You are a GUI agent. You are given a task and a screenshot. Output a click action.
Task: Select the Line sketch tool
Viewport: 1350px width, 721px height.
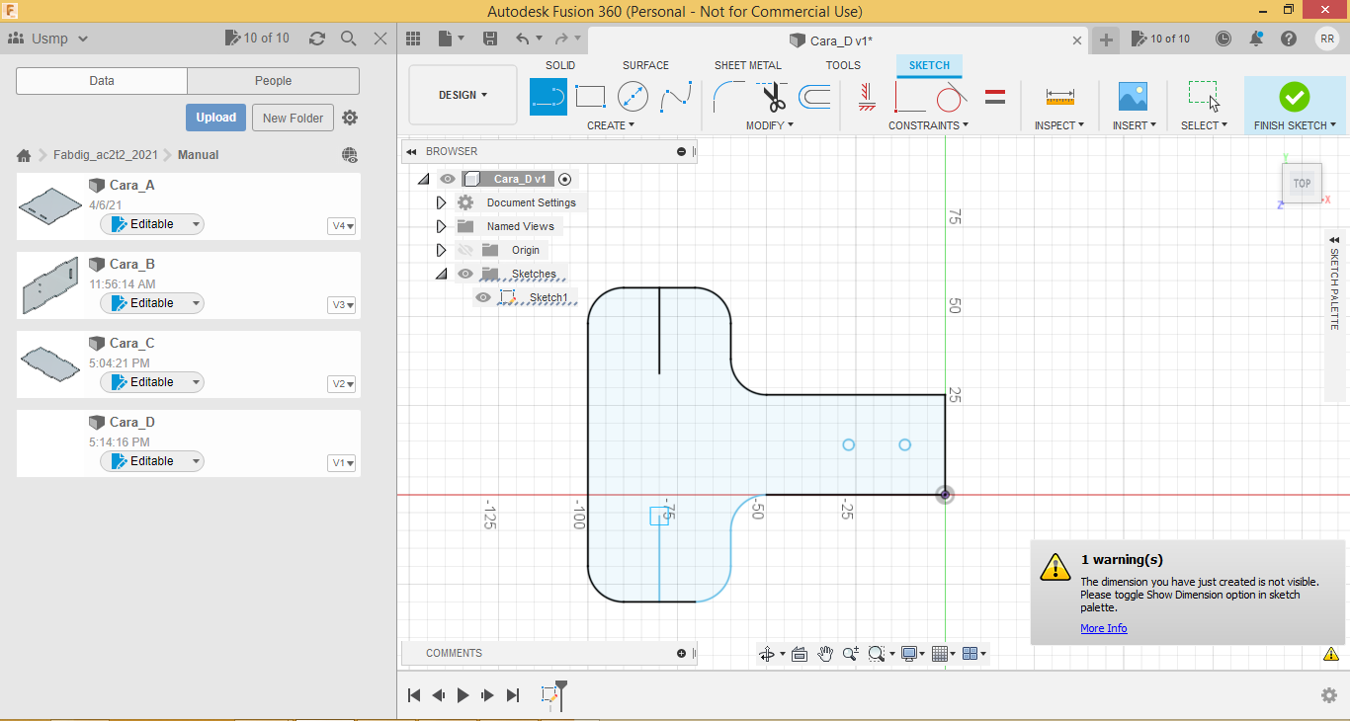(548, 97)
